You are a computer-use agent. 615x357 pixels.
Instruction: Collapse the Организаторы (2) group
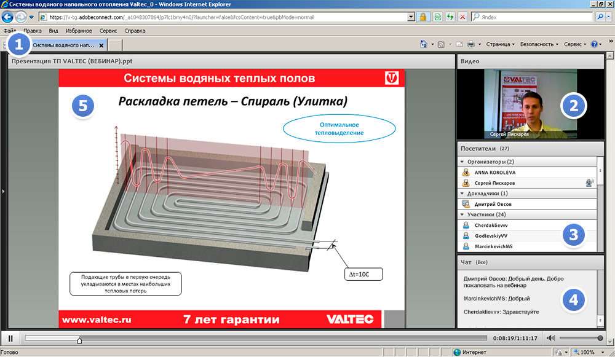(x=462, y=162)
